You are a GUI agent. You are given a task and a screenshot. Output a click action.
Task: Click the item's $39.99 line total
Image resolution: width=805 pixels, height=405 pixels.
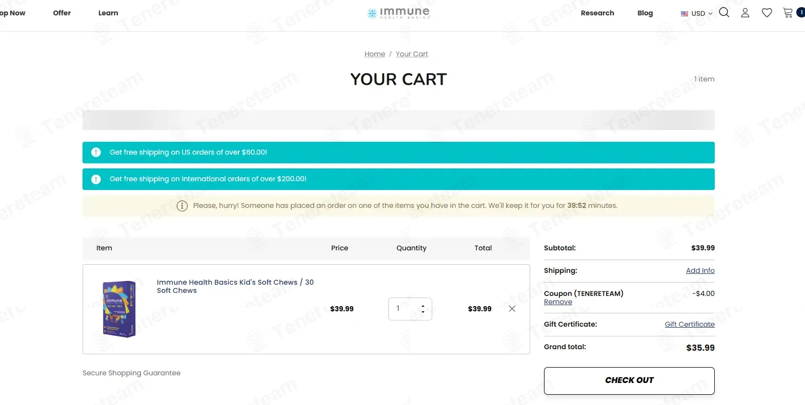click(x=479, y=309)
